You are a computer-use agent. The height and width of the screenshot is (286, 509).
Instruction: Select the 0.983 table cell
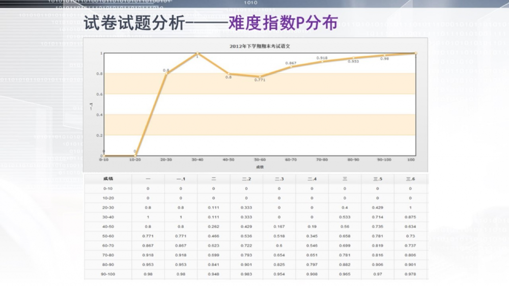pos(246,274)
